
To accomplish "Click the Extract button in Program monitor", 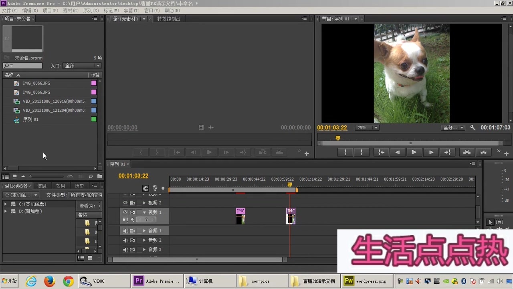I will [x=483, y=152].
